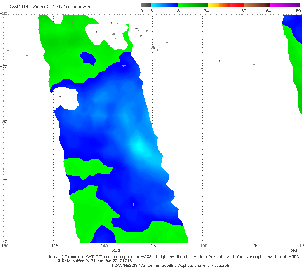Click the color bar label '50'

click(244, 11)
